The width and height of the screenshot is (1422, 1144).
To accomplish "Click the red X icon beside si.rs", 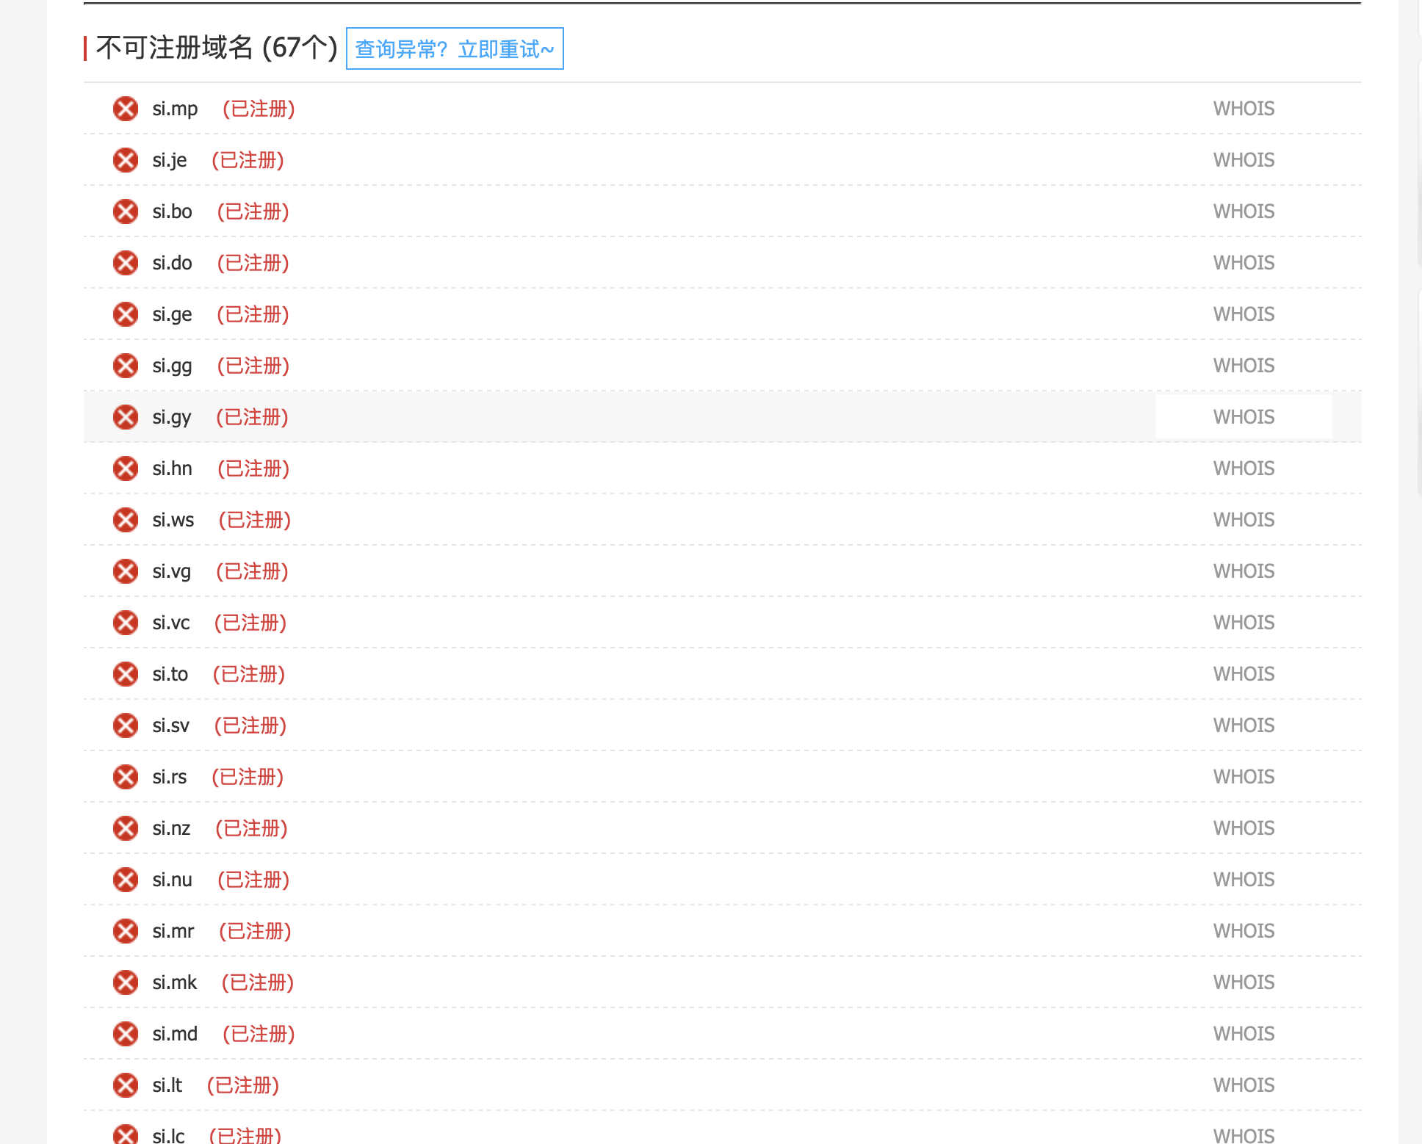I will tap(126, 777).
